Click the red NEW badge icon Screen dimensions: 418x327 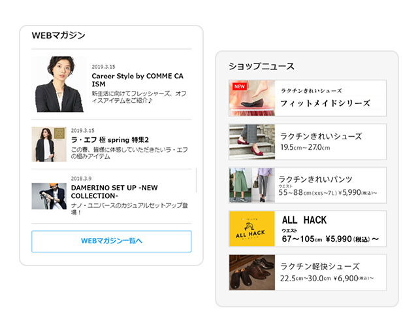(x=238, y=86)
